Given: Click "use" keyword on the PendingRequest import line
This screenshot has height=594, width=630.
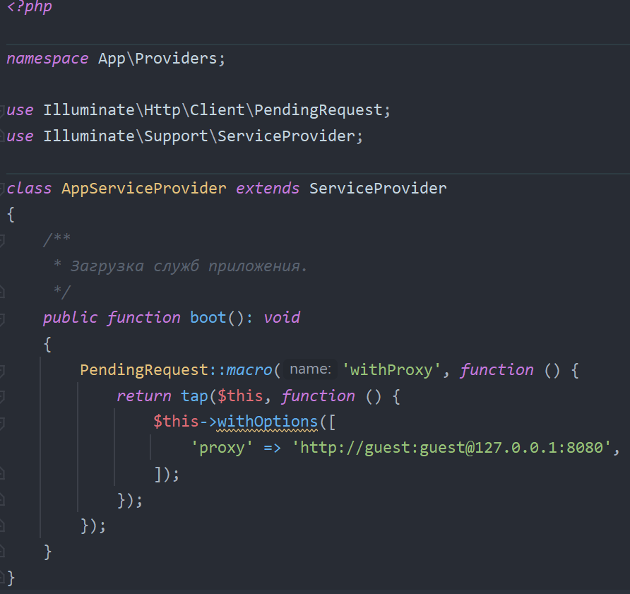Looking at the screenshot, I should point(20,110).
